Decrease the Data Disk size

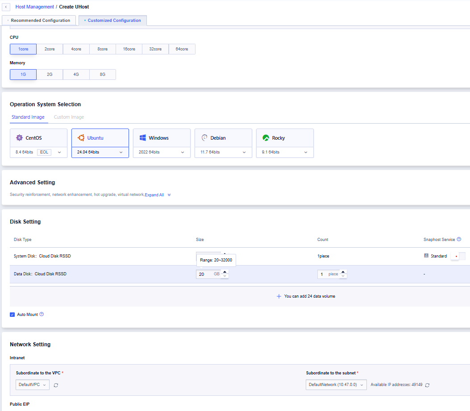point(225,276)
